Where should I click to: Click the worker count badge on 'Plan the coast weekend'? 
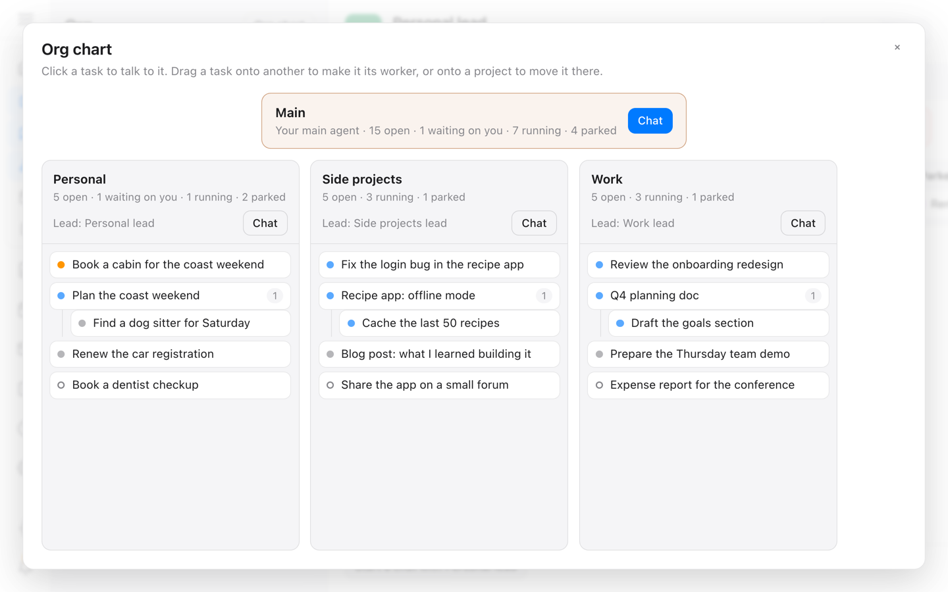(x=275, y=296)
